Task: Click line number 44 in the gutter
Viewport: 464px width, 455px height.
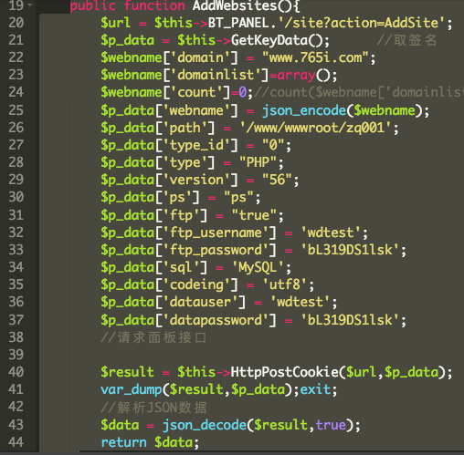Action: click(x=16, y=442)
